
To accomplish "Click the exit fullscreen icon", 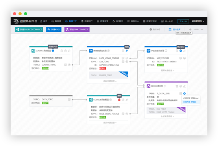I will tap(170, 29).
